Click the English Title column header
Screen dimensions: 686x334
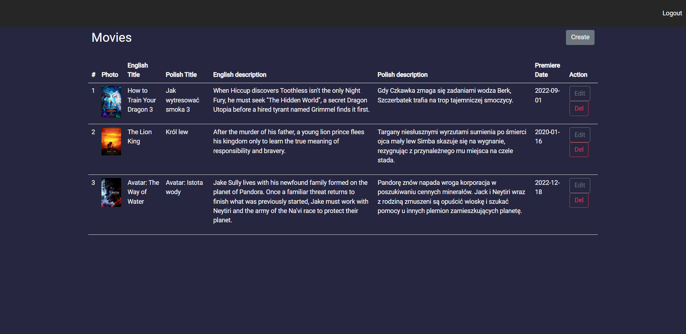tap(138, 70)
